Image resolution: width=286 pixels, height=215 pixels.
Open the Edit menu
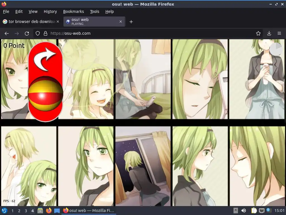[x=19, y=11]
